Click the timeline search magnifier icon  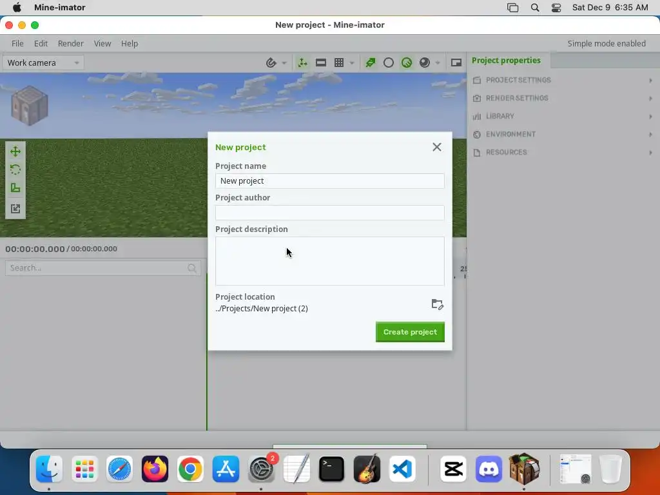coord(192,268)
